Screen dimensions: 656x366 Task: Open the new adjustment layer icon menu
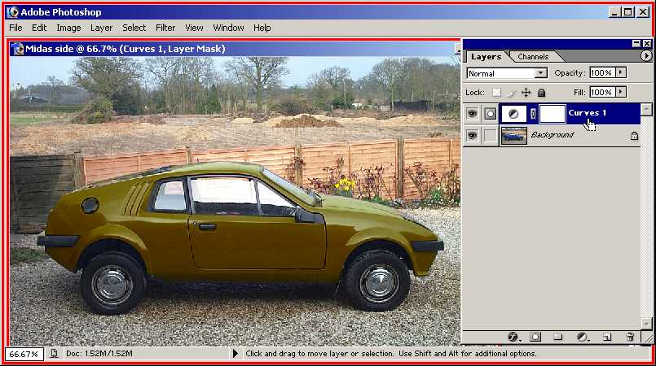pos(582,336)
